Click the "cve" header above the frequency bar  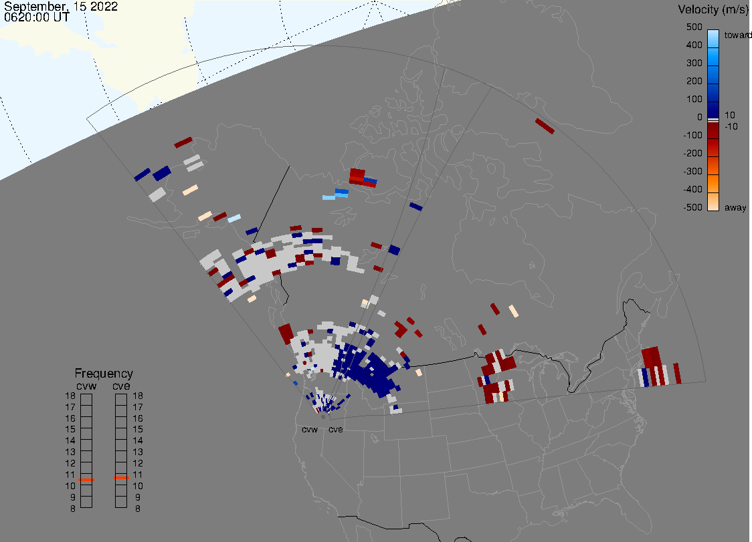pyautogui.click(x=121, y=386)
